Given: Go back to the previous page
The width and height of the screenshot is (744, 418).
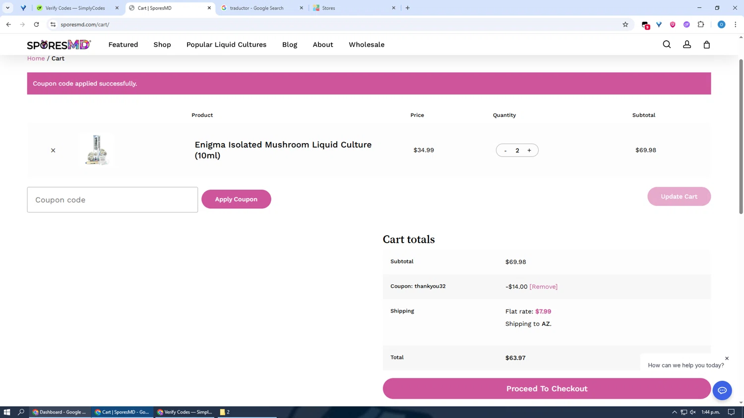Looking at the screenshot, I should point(8,24).
